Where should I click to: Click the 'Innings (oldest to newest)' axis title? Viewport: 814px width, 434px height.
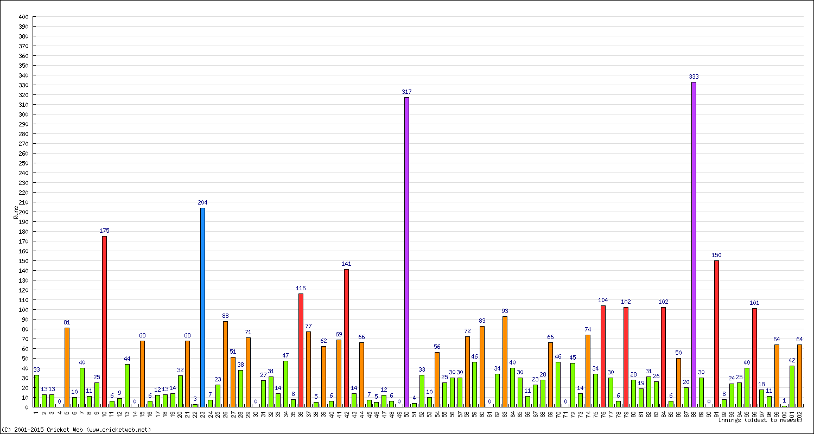760,420
